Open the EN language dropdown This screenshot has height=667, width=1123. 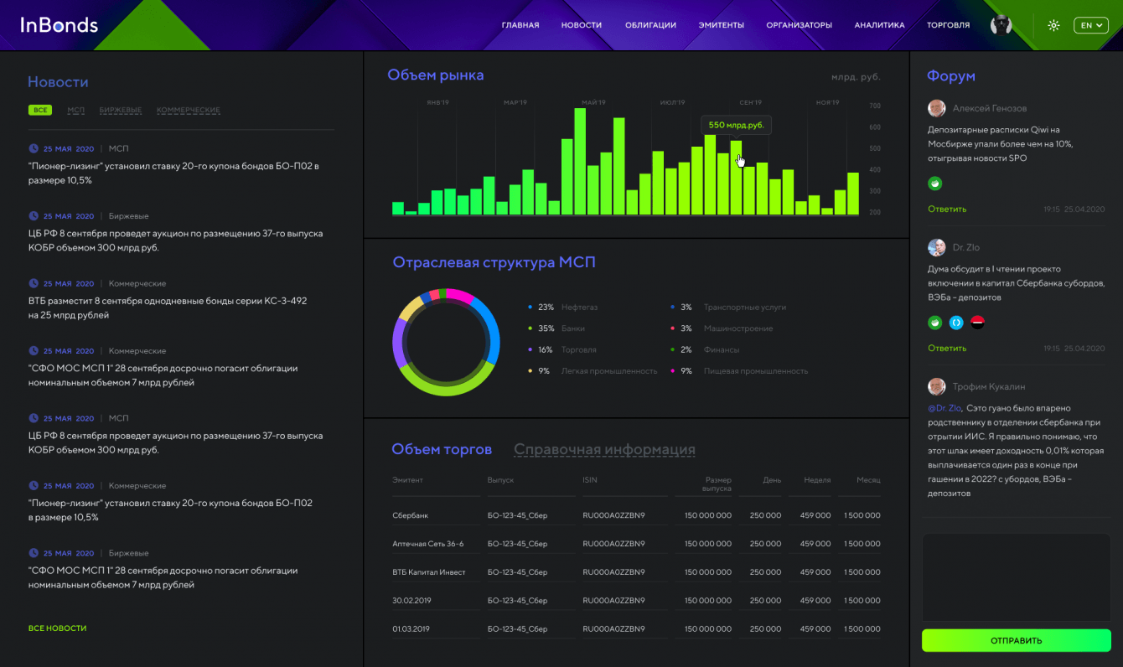(x=1090, y=25)
